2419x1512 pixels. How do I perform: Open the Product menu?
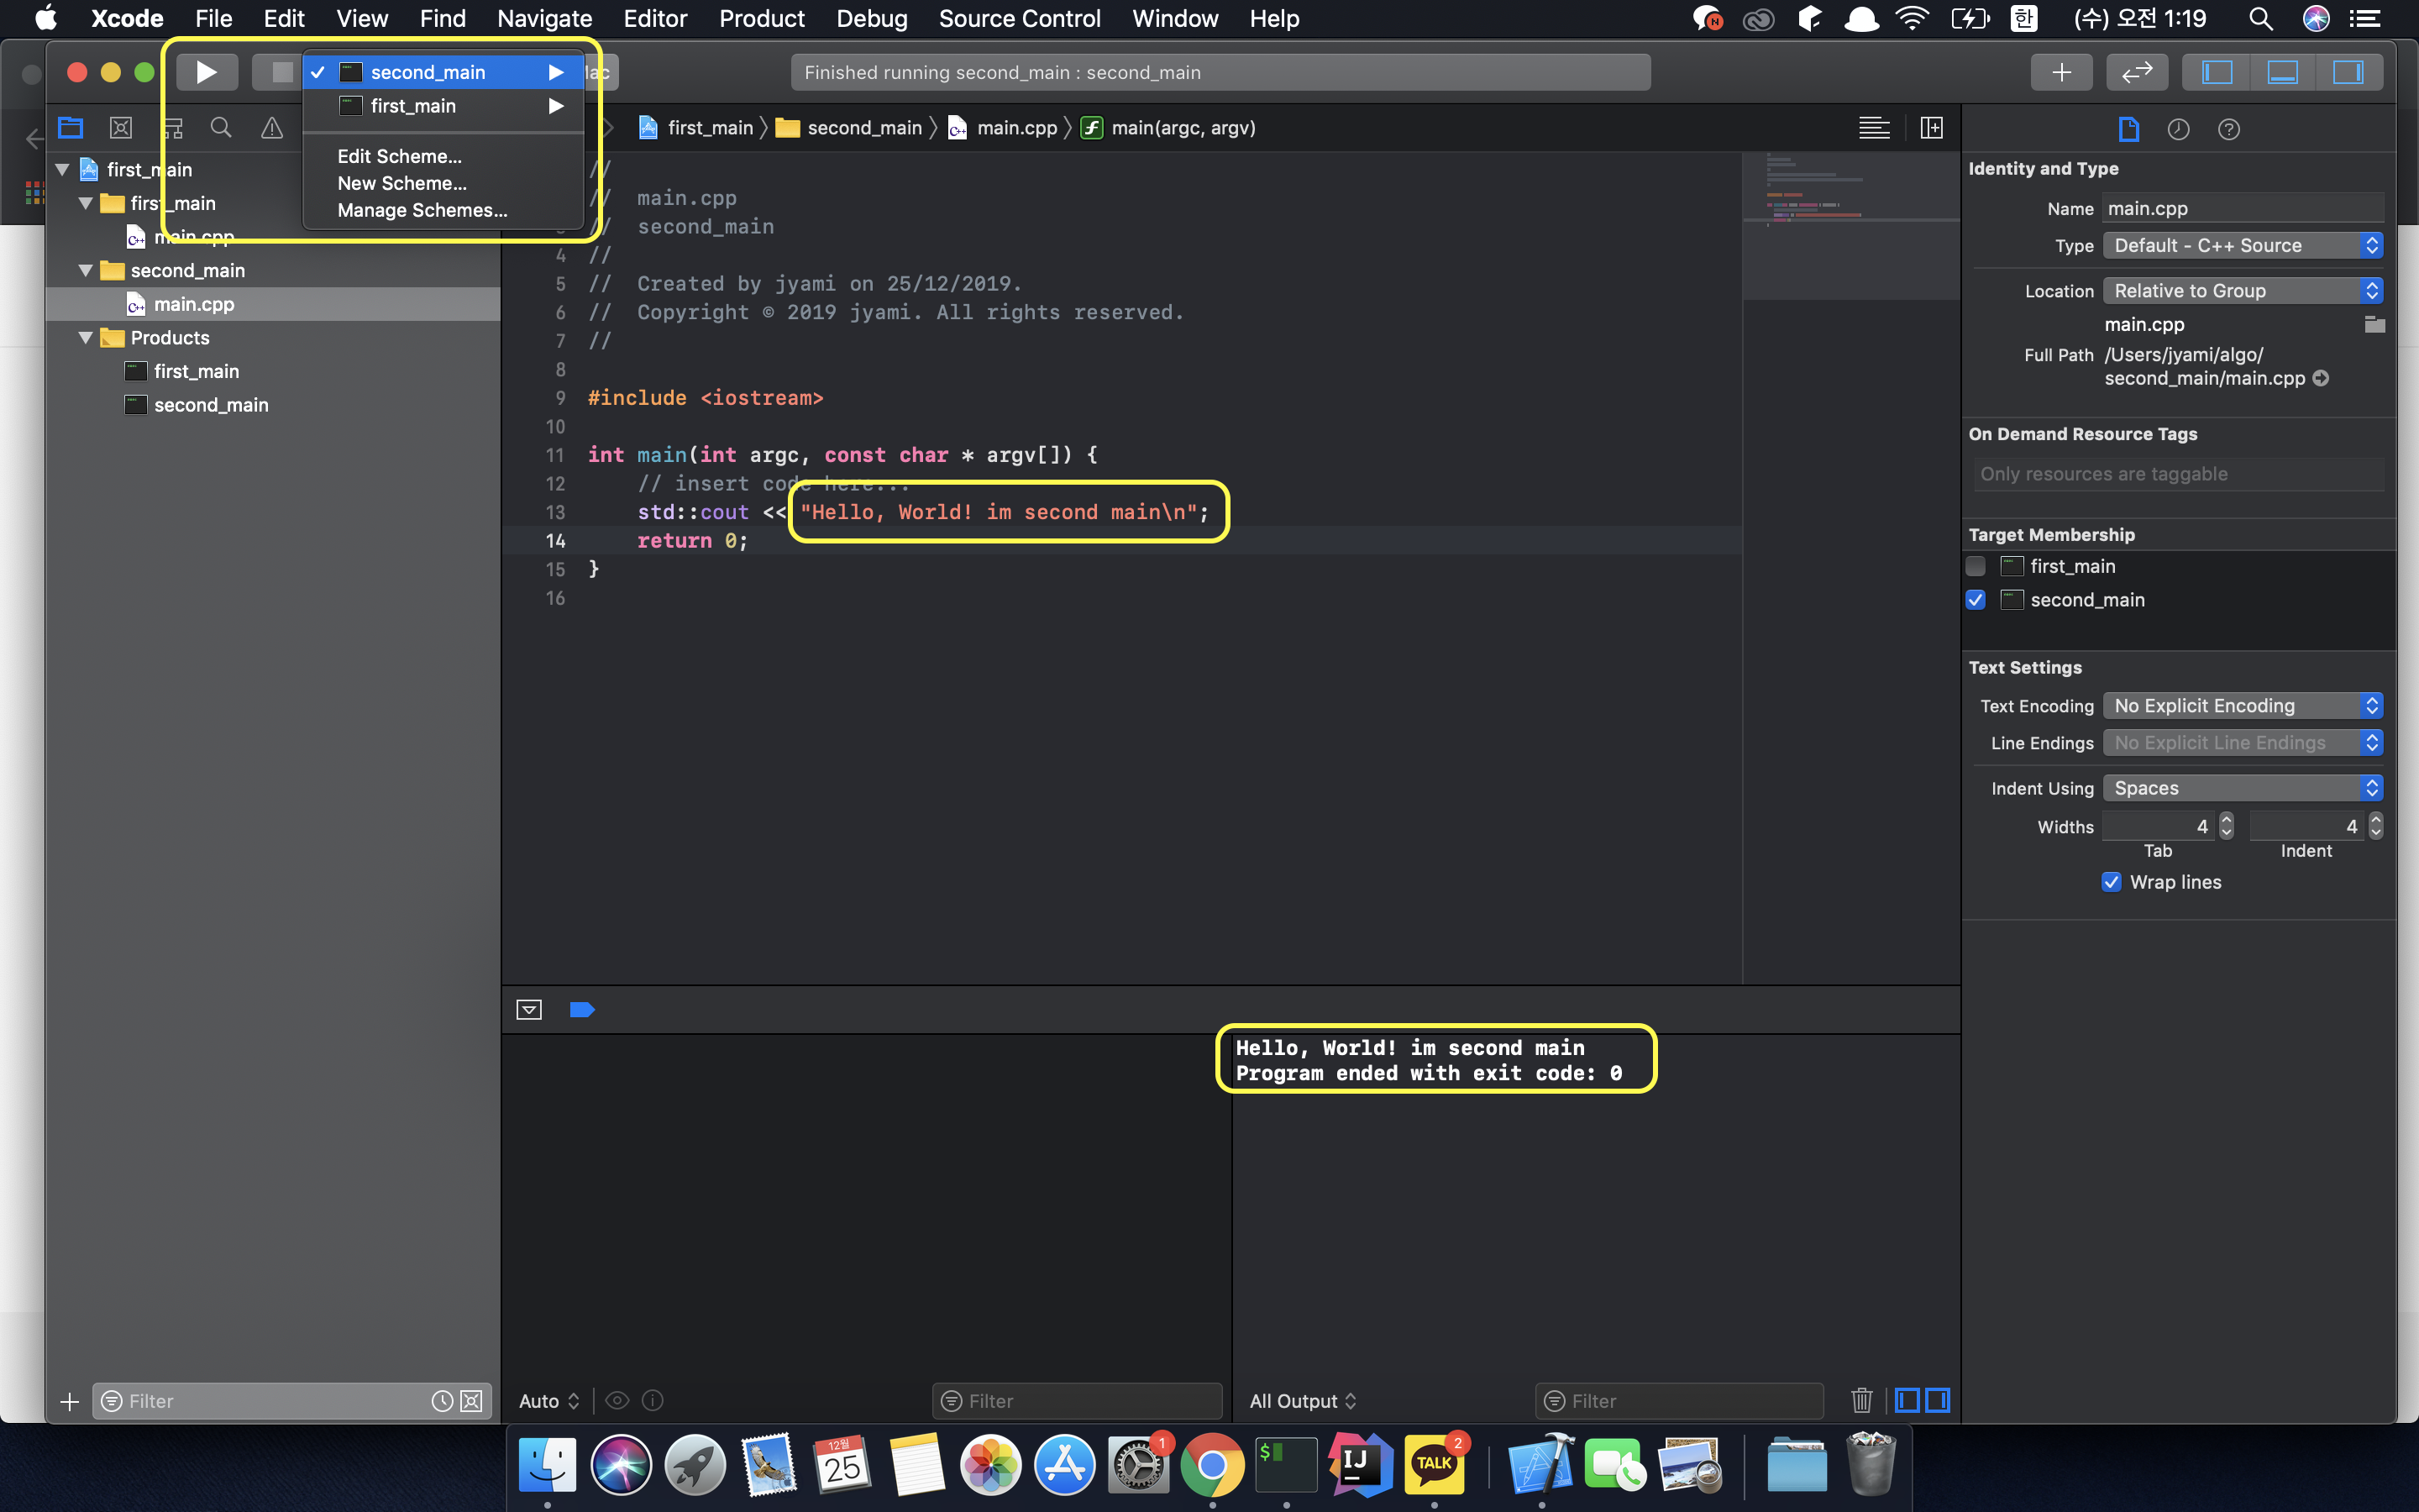click(x=761, y=19)
